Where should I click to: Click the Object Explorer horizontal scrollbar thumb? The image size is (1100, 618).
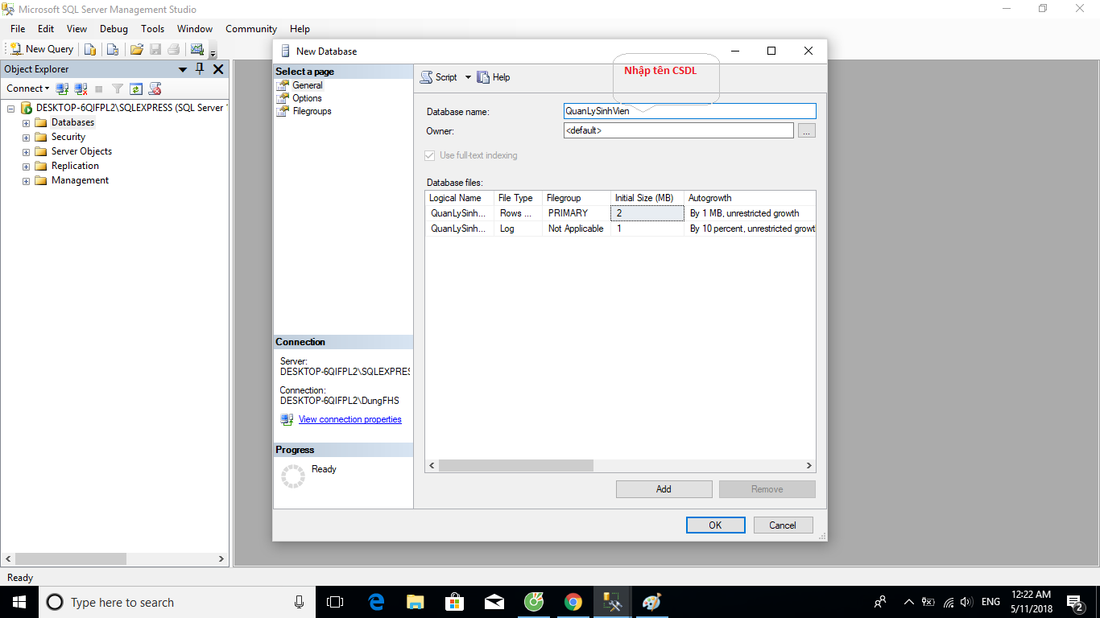(71, 558)
